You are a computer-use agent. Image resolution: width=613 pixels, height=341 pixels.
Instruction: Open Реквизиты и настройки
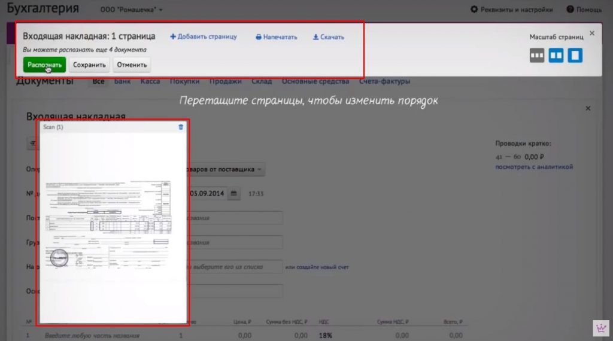tap(512, 10)
